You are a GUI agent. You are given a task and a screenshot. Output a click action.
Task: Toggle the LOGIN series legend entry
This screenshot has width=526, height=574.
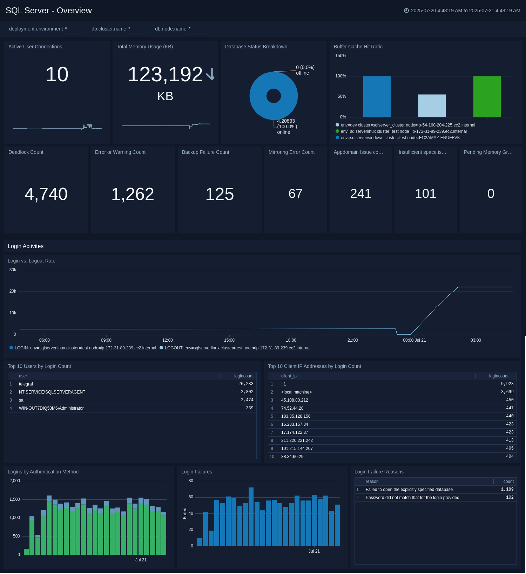tap(83, 348)
